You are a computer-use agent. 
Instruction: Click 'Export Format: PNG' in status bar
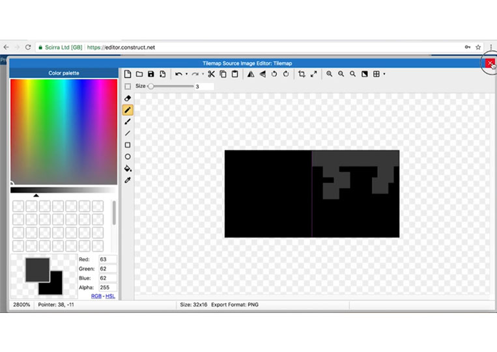(235, 305)
